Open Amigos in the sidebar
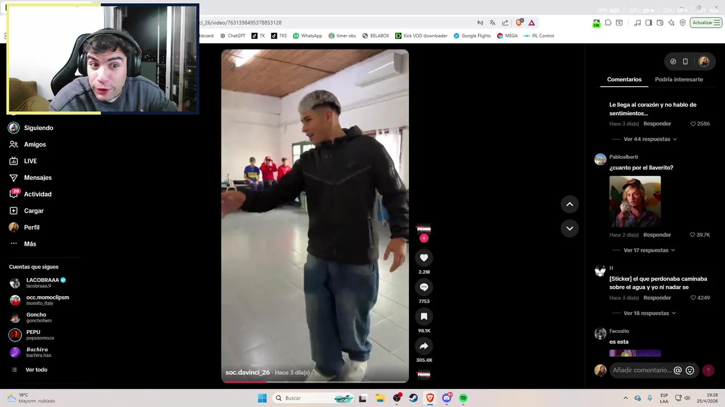This screenshot has width=725, height=407. [35, 145]
